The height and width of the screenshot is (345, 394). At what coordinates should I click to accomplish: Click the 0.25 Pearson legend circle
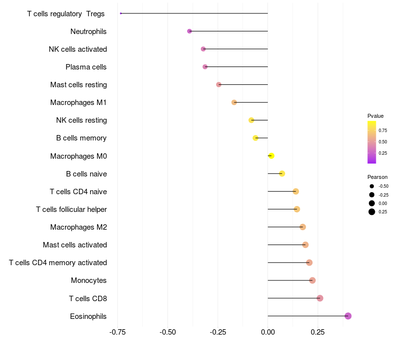click(x=372, y=212)
